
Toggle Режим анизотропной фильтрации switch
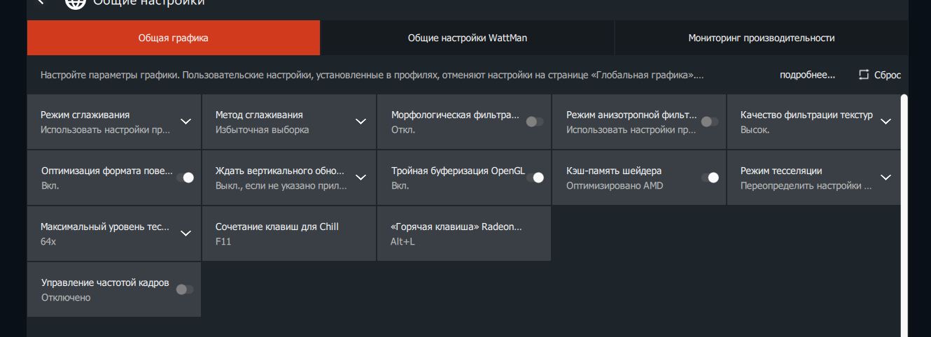point(710,122)
